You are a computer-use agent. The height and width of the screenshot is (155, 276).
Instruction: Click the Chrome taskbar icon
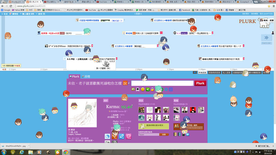click(66, 152)
